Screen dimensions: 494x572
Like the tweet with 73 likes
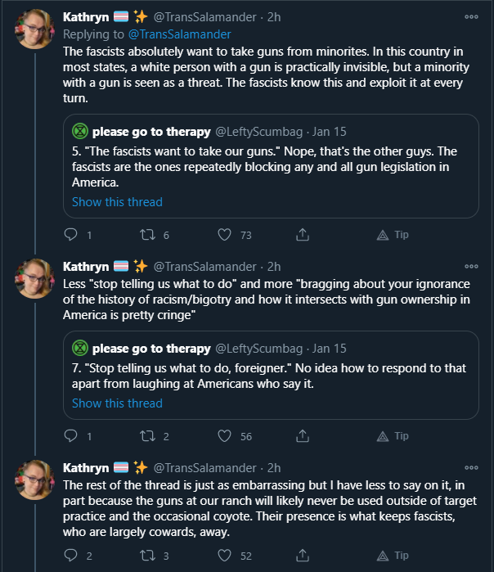tap(224, 235)
